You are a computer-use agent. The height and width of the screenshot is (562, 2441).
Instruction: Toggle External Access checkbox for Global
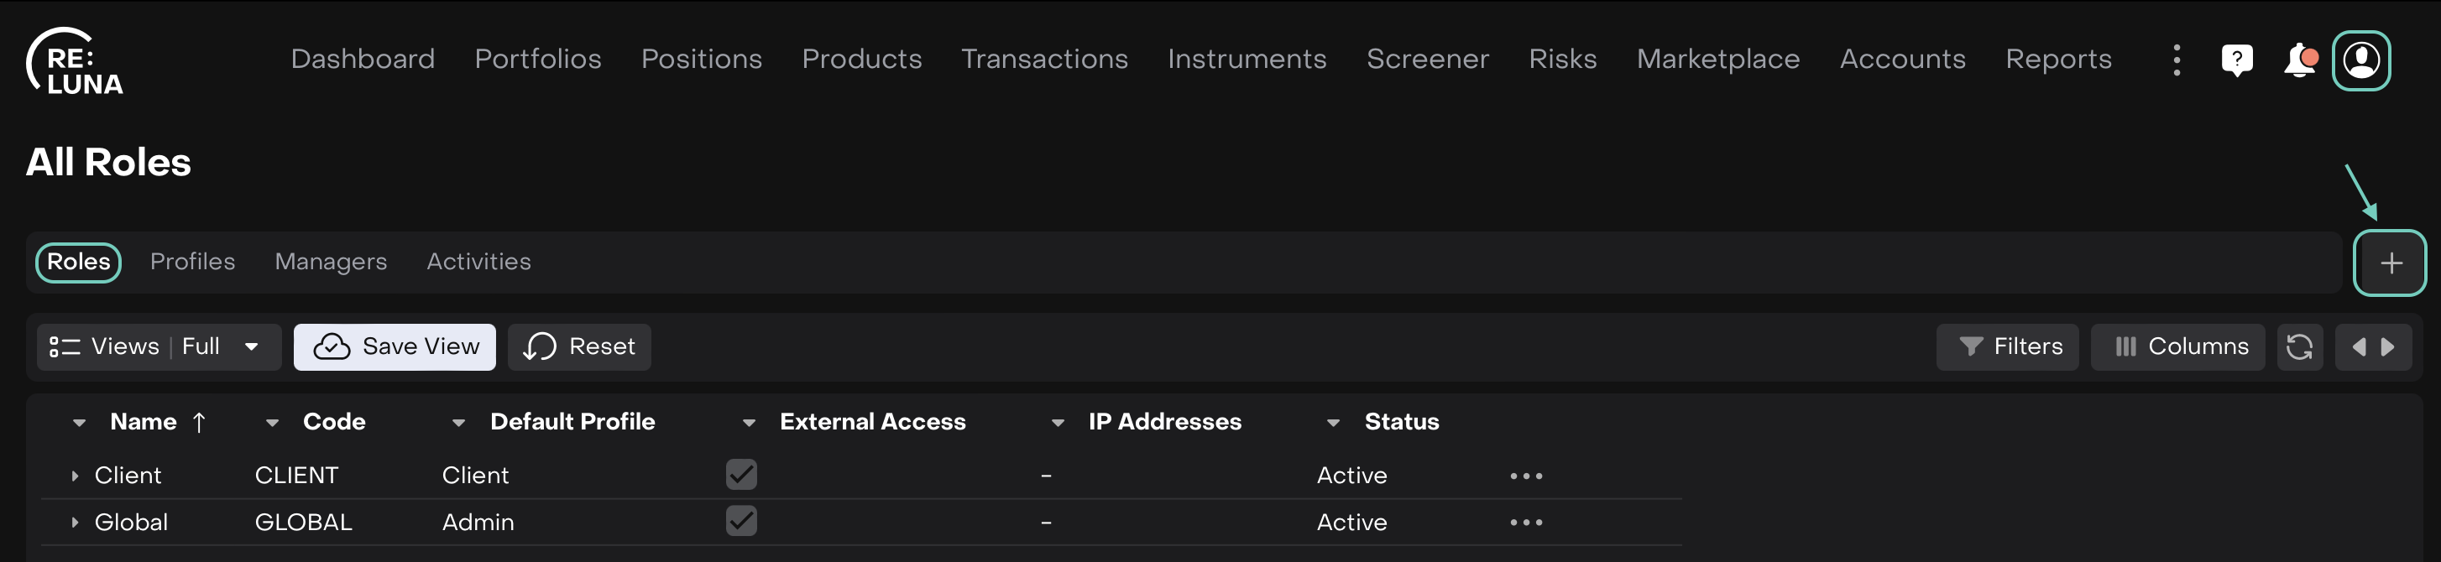(x=741, y=521)
